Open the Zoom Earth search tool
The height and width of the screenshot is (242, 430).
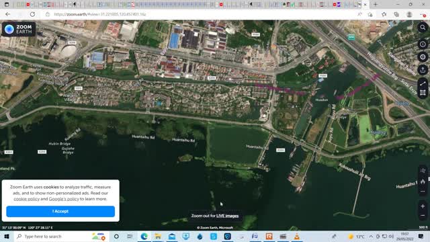point(423,28)
